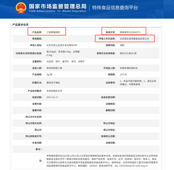This screenshot has height=170, width=174.
Task: Click the 备注 label
Action: point(39,149)
